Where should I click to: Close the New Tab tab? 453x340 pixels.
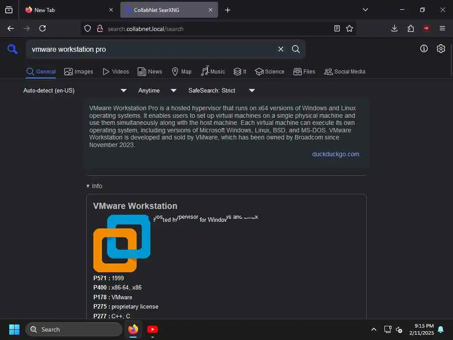pyautogui.click(x=111, y=10)
